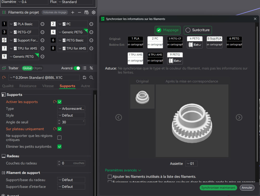The width and height of the screenshot is (260, 196).
Task: Click Synchroniser maintenant button
Action: click(x=218, y=187)
